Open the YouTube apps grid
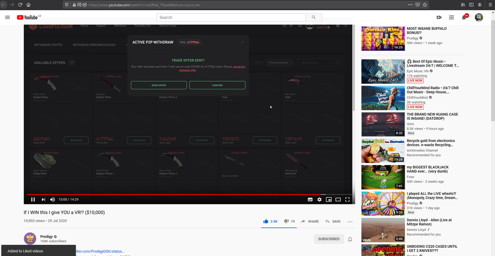 point(451,17)
